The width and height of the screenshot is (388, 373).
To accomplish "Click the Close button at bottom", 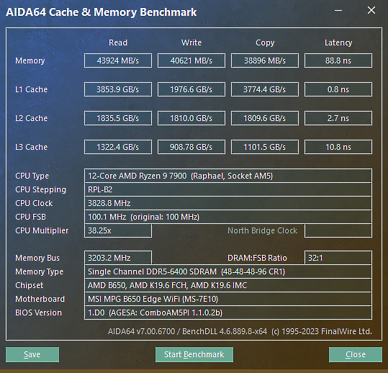I will (356, 354).
